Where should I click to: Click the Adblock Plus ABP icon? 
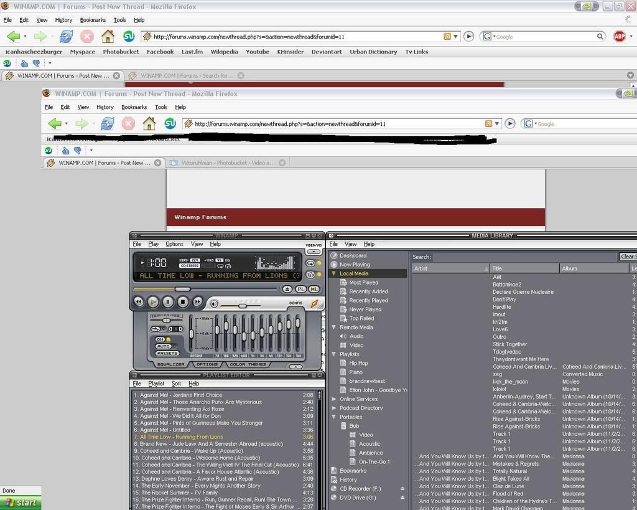tap(619, 37)
